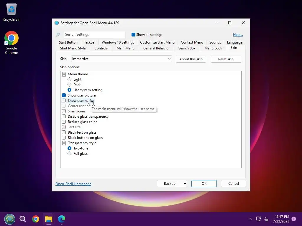Open the Backup dropdown menu

185,184
